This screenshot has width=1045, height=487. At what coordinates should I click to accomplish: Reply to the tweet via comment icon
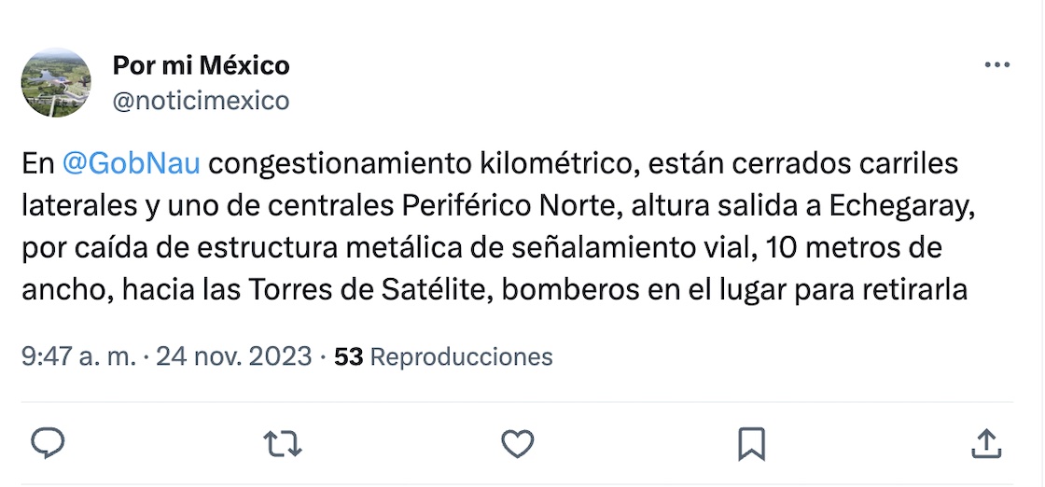point(48,443)
